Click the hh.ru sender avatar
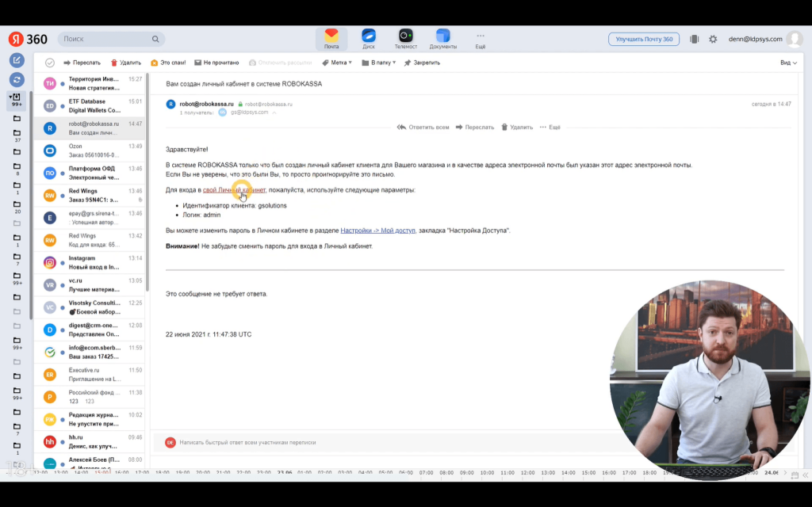Image resolution: width=812 pixels, height=507 pixels. point(50,442)
